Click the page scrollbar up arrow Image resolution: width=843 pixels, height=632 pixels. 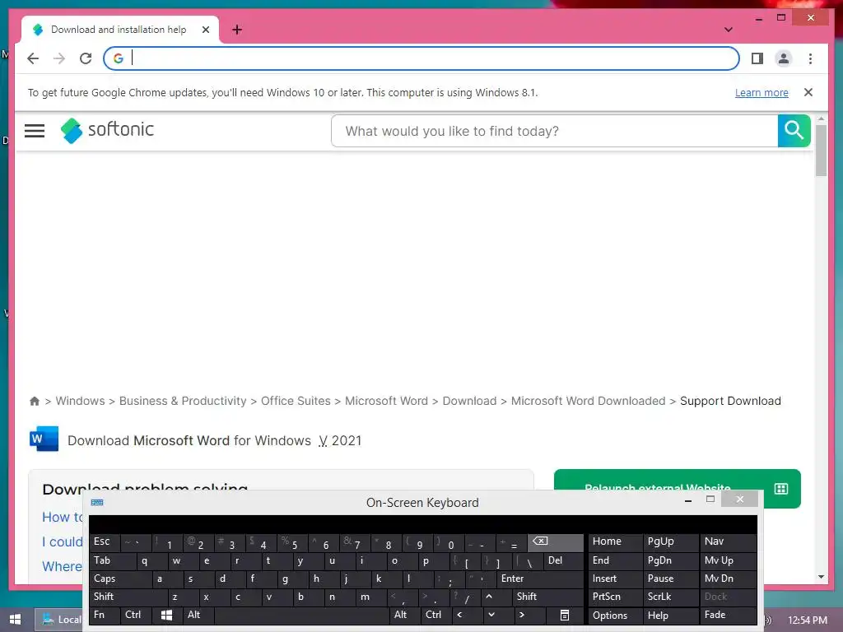821,118
